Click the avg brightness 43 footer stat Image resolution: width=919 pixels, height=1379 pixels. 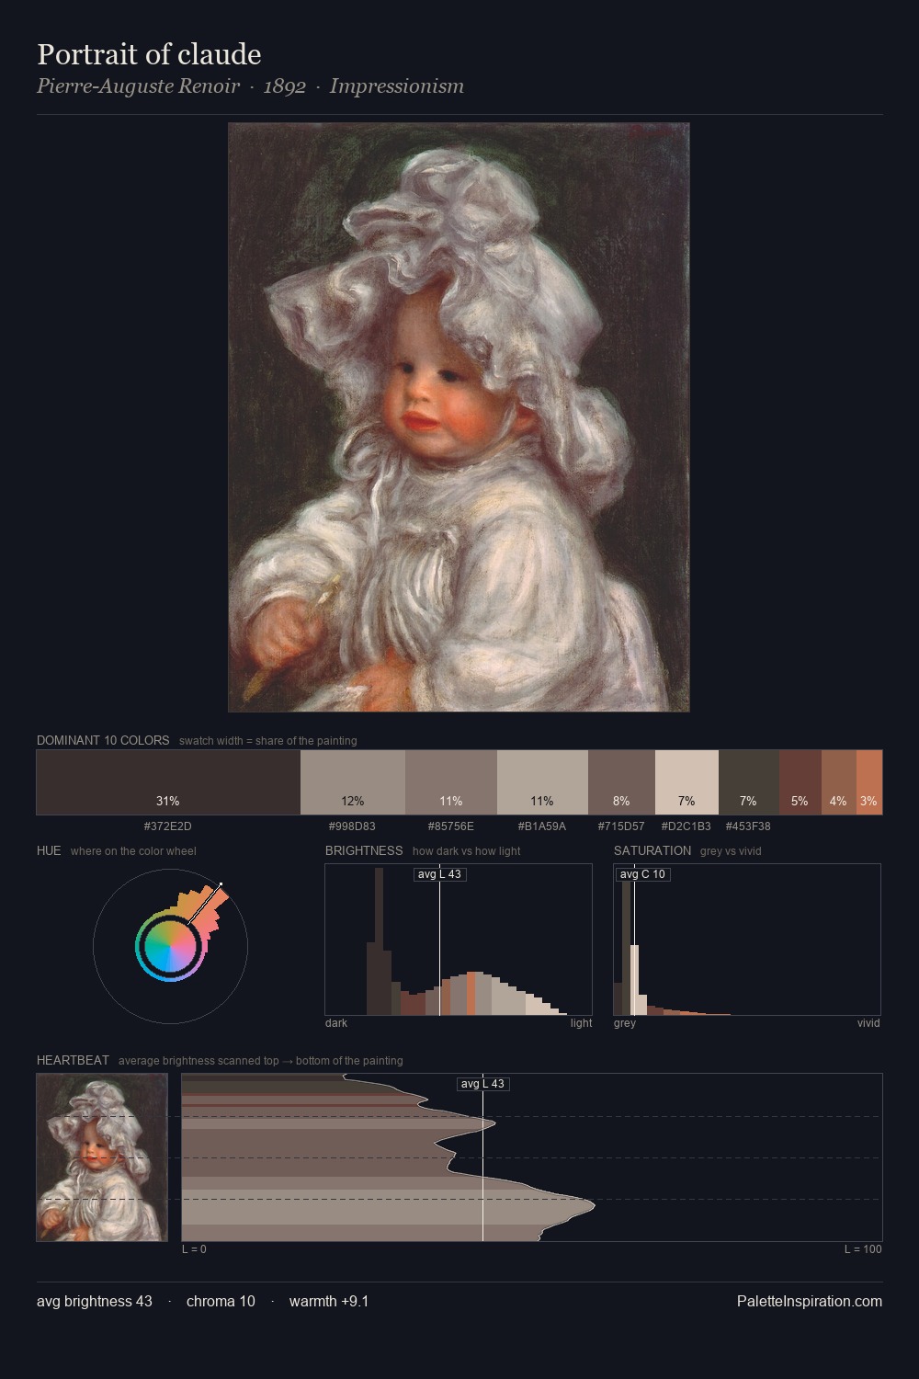(95, 1302)
